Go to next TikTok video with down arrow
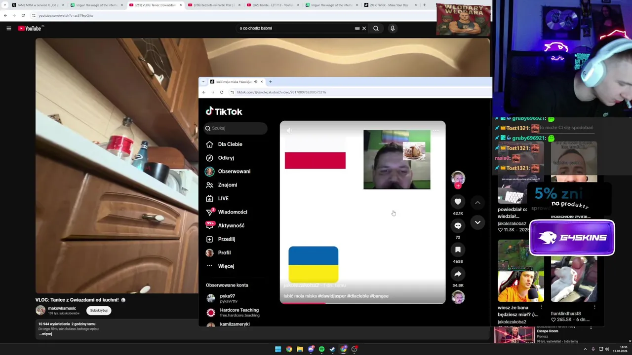Screen dimensions: 632x355 tap(477, 222)
